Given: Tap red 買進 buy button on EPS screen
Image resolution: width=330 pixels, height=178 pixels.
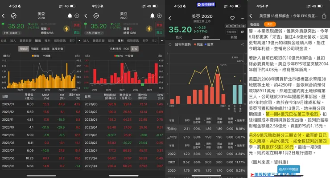Looking at the screenshot, I should coord(159,25).
